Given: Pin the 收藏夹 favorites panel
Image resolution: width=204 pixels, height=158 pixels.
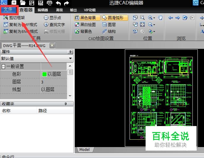Looking at the screenshot, I should tap(66, 104).
